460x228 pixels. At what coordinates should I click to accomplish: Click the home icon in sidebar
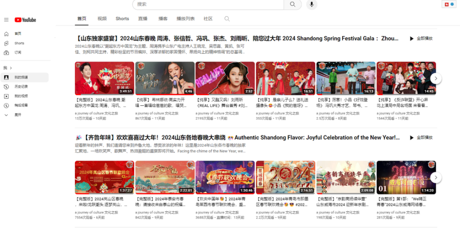click(6, 34)
